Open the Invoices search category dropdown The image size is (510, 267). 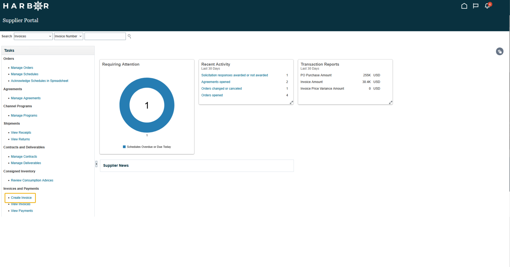[x=33, y=36]
